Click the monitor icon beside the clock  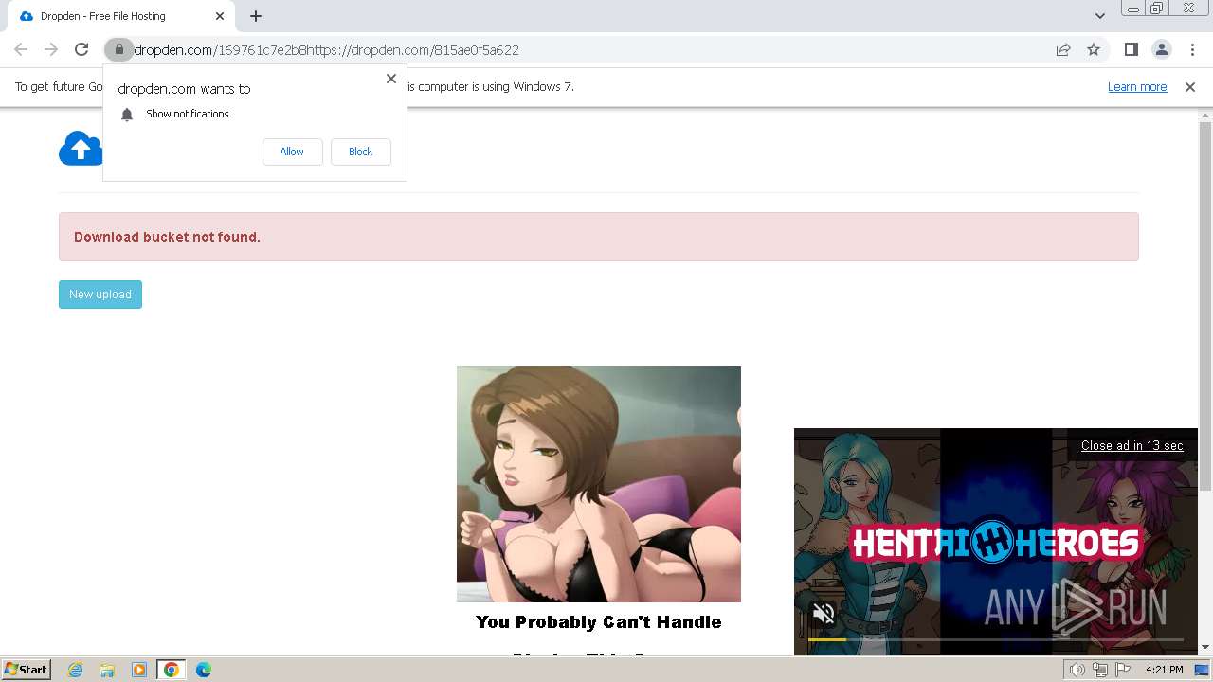tap(1202, 670)
